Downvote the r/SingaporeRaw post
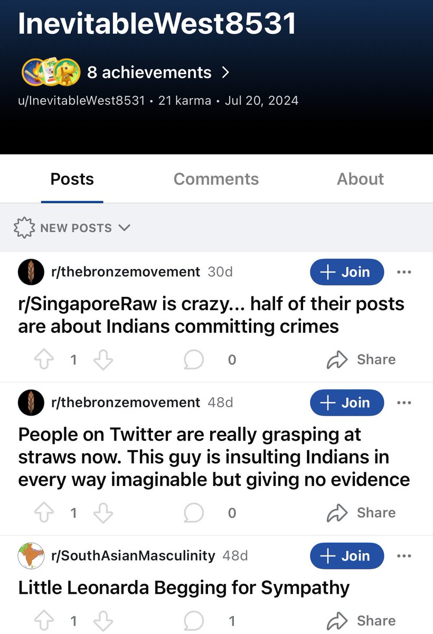This screenshot has height=634, width=433. (103, 360)
